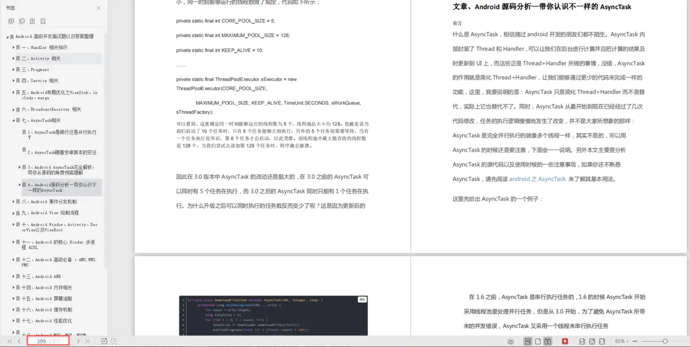
Task: Open bookmark 十三、Android ANR
Action: 41,276
